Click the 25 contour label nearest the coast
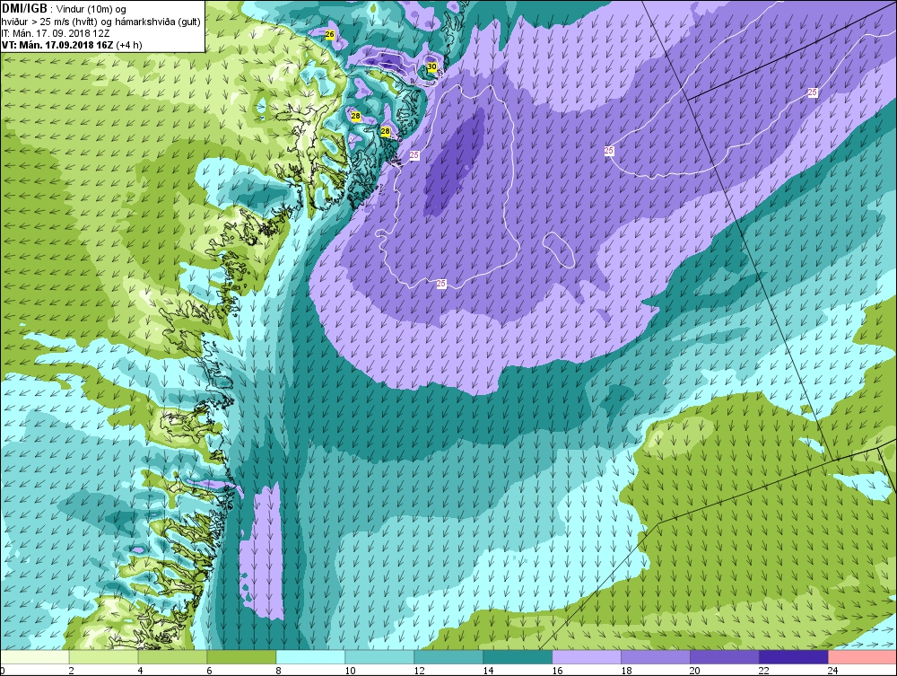The height and width of the screenshot is (676, 897). pos(414,155)
